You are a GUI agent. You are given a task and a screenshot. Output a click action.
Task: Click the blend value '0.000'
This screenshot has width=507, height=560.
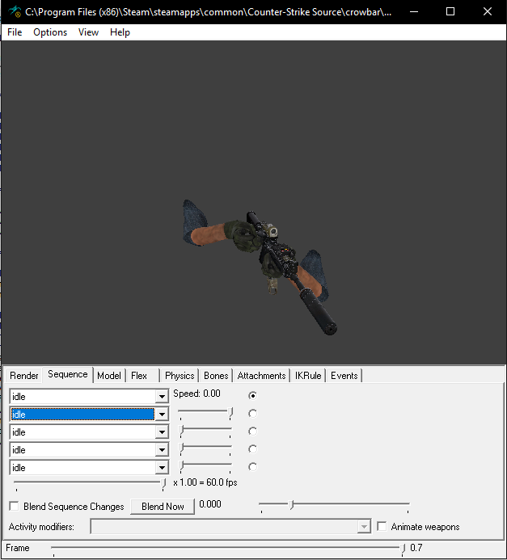[210, 504]
